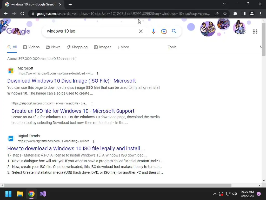View site information lock icon
Image resolution: width=266 pixels, height=200 pixels.
(33, 14)
